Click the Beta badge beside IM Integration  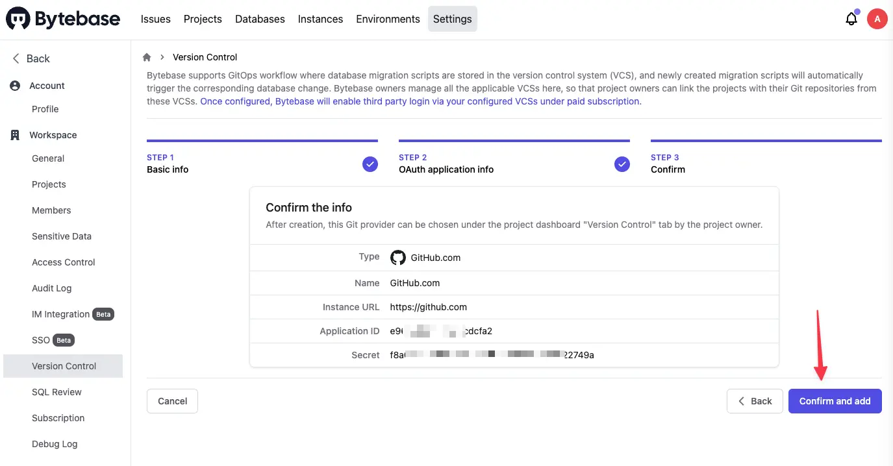tap(103, 314)
